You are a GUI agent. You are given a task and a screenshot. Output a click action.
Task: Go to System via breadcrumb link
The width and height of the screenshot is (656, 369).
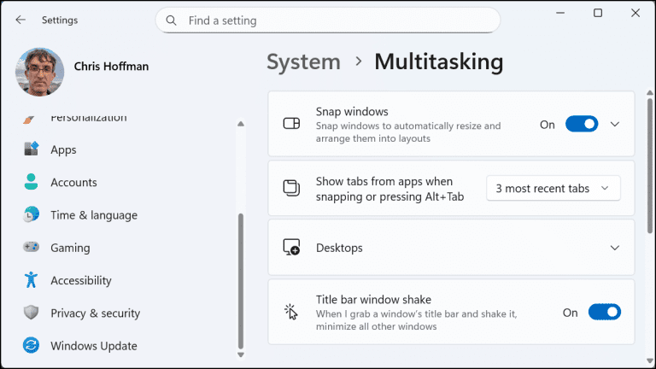tap(303, 61)
